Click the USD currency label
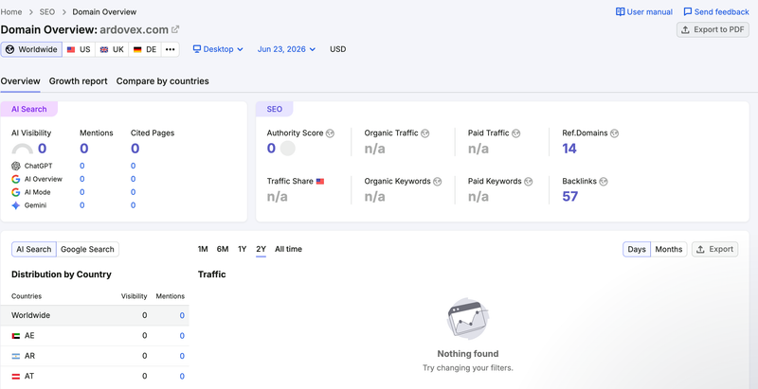 click(x=338, y=49)
